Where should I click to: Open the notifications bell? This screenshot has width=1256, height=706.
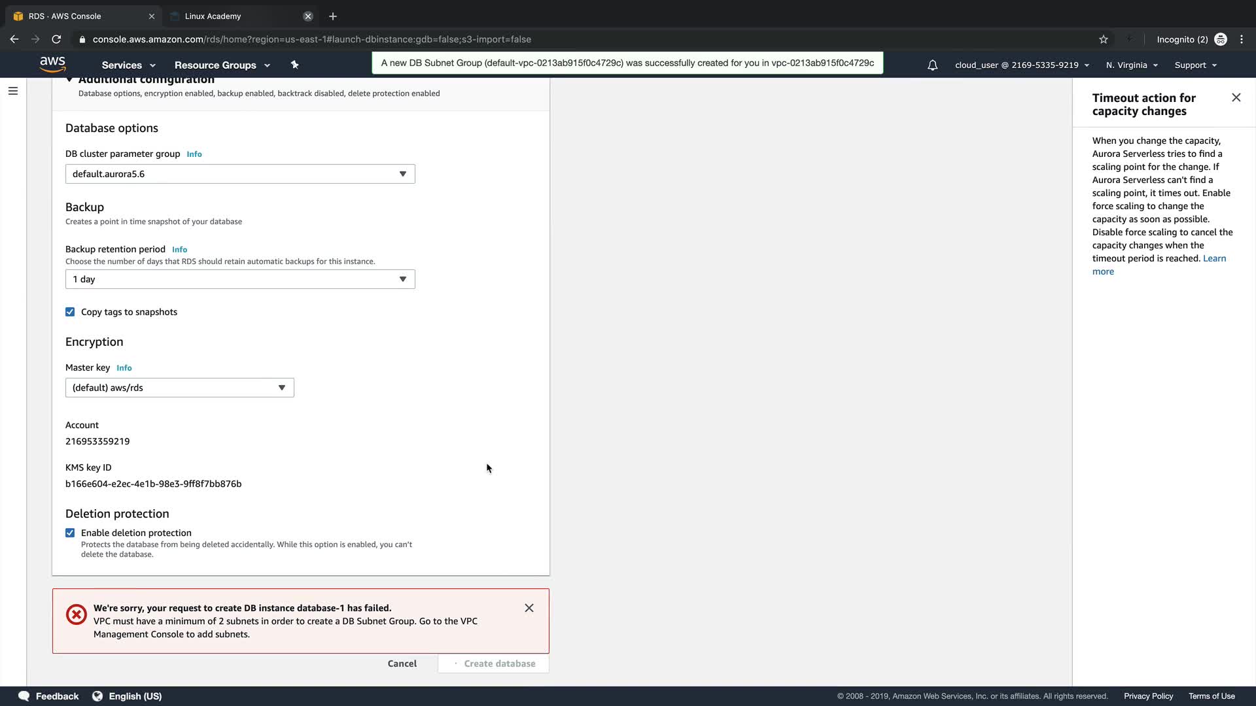coord(932,65)
